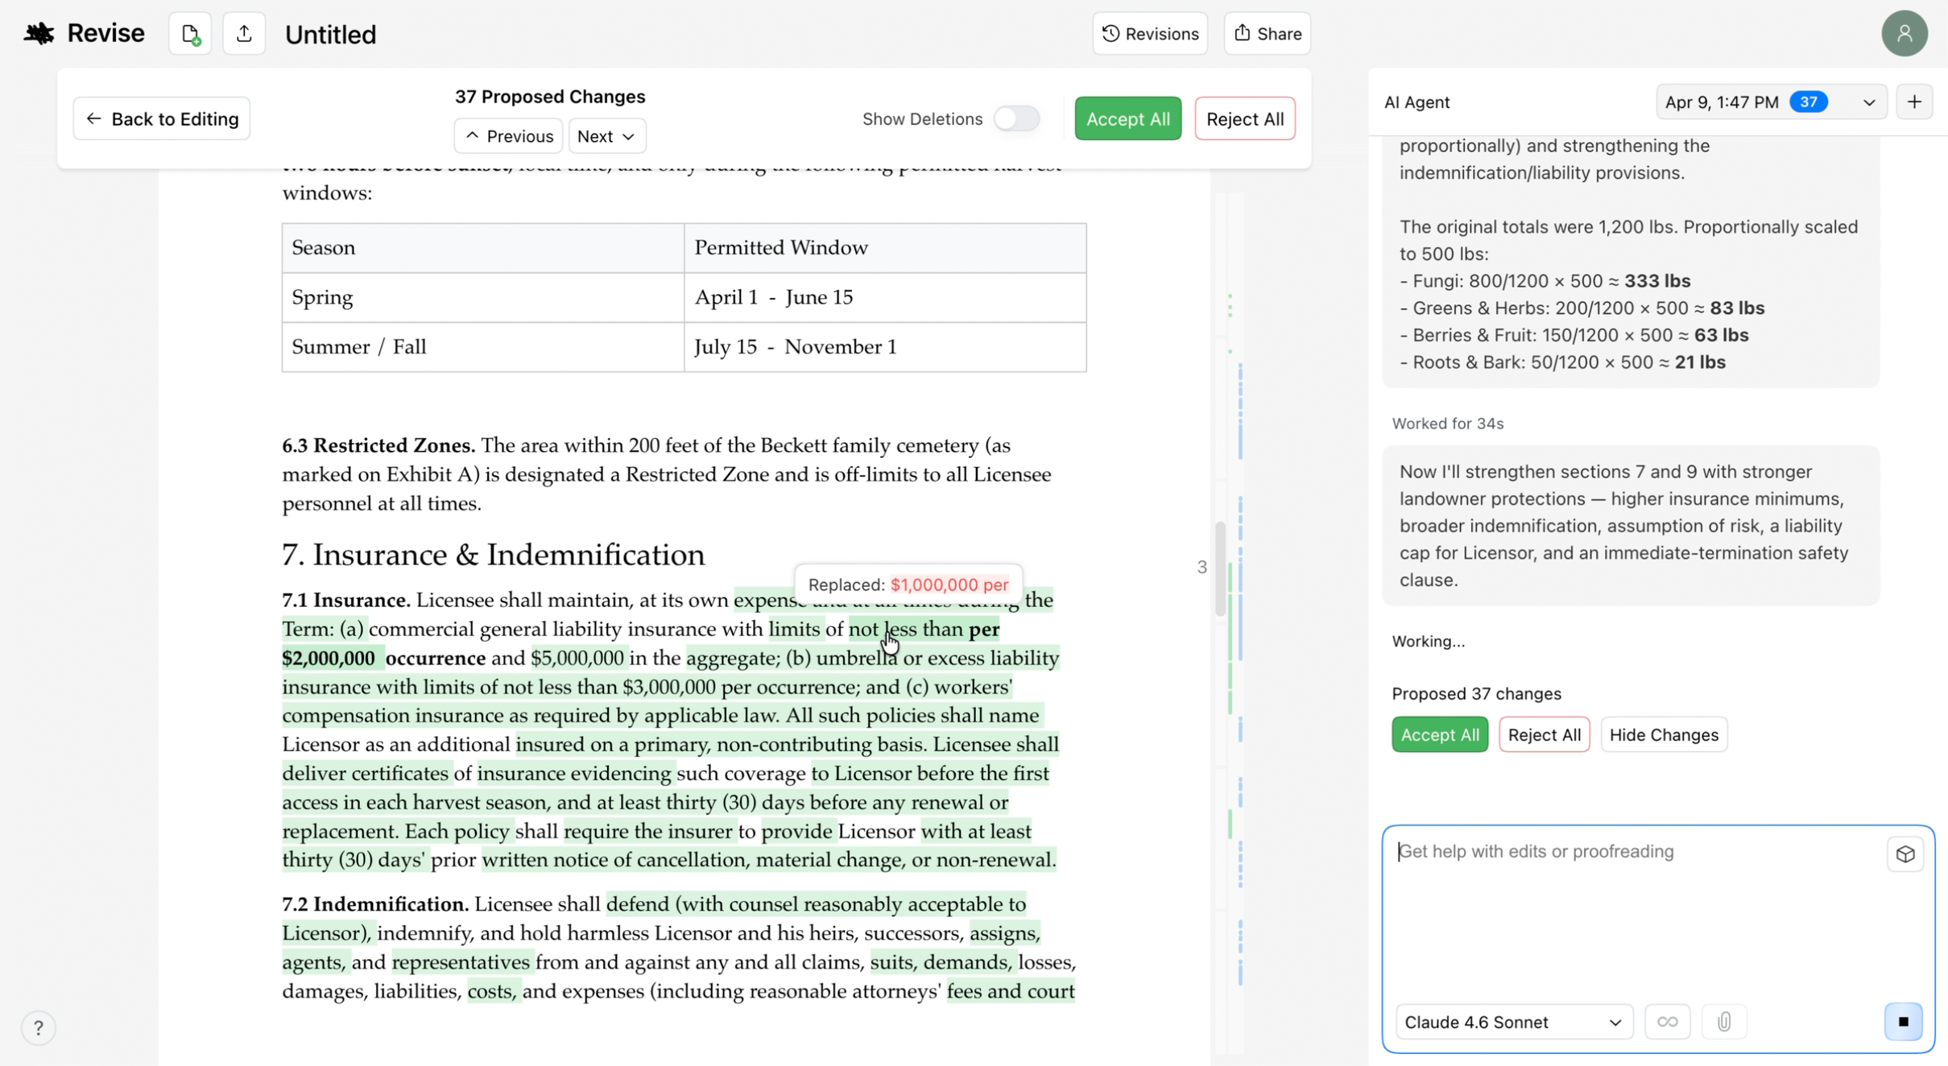Open the Claude 4.6 Sonnet model dropdown
Viewport: 1948px width, 1066px height.
pyautogui.click(x=1513, y=1022)
